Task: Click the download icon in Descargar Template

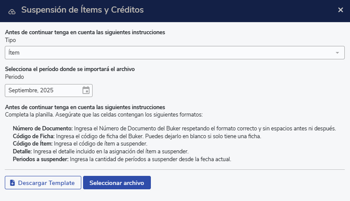Action: 12,183
